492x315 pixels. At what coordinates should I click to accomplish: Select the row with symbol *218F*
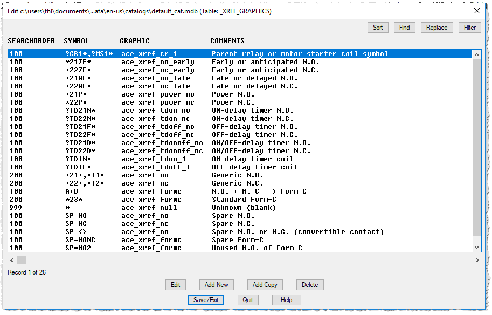[x=240, y=78]
